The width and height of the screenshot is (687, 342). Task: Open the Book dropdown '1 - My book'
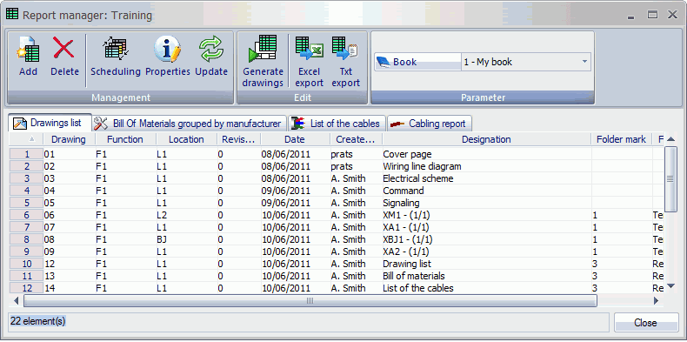526,63
